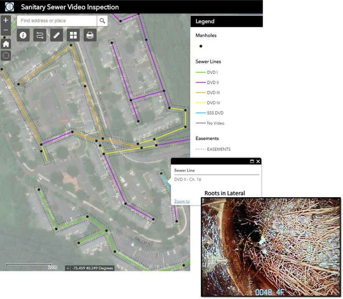Click the orange DVD III legend swatch
This screenshot has width=343, height=299.
(200, 93)
